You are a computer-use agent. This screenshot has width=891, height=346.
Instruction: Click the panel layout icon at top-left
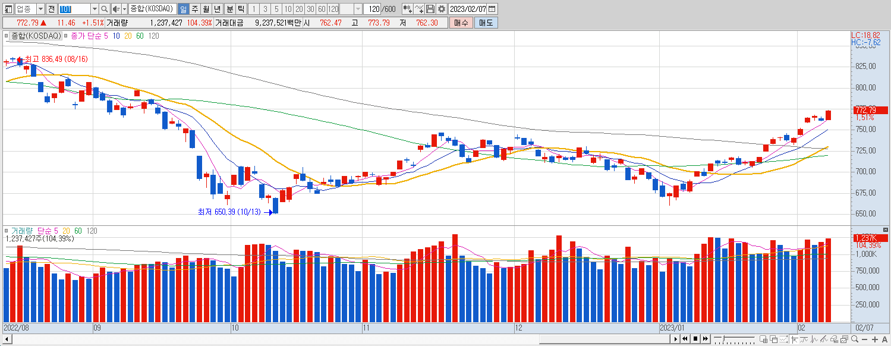[x=9, y=9]
